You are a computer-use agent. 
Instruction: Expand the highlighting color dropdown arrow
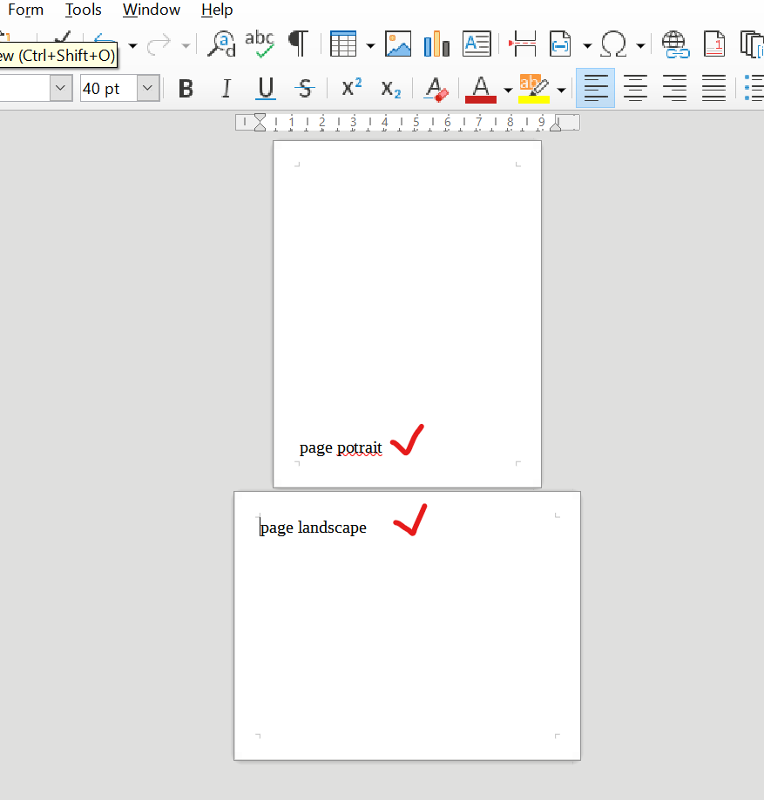(x=561, y=89)
